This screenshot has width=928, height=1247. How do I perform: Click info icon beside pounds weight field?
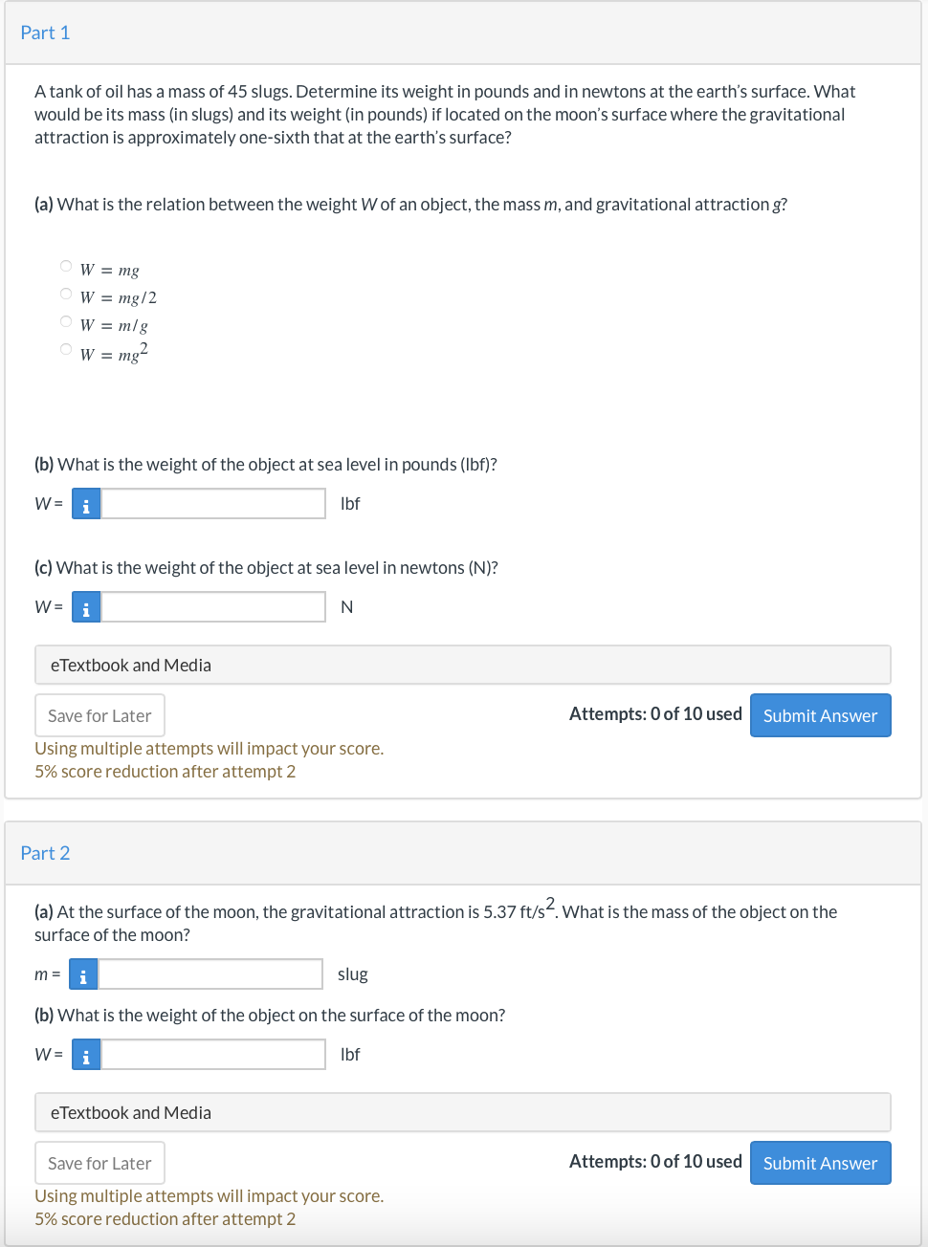point(86,504)
